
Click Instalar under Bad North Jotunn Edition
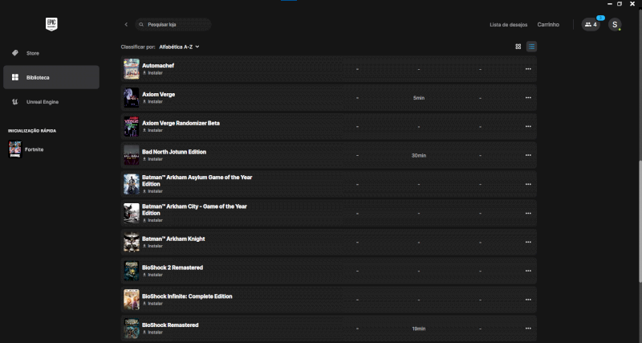coord(152,159)
